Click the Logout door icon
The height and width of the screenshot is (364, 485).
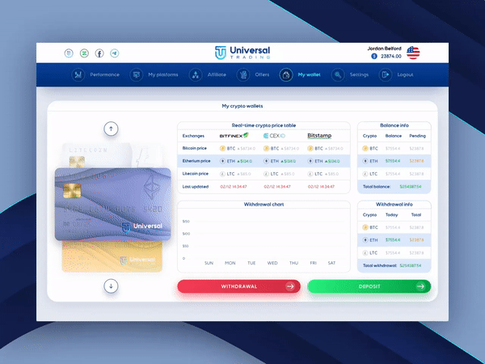[386, 74]
